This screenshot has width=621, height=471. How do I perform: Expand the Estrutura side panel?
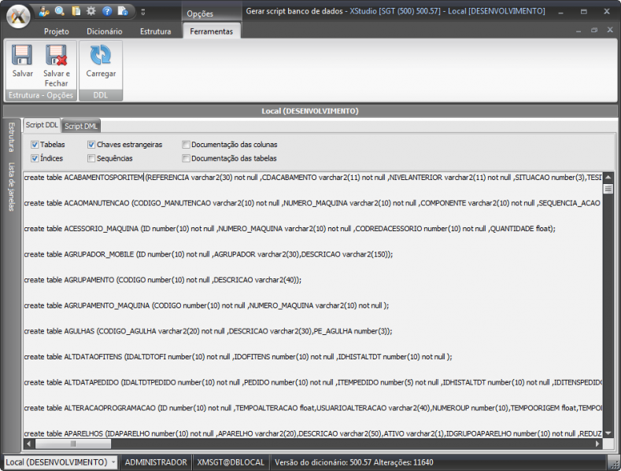[x=11, y=137]
